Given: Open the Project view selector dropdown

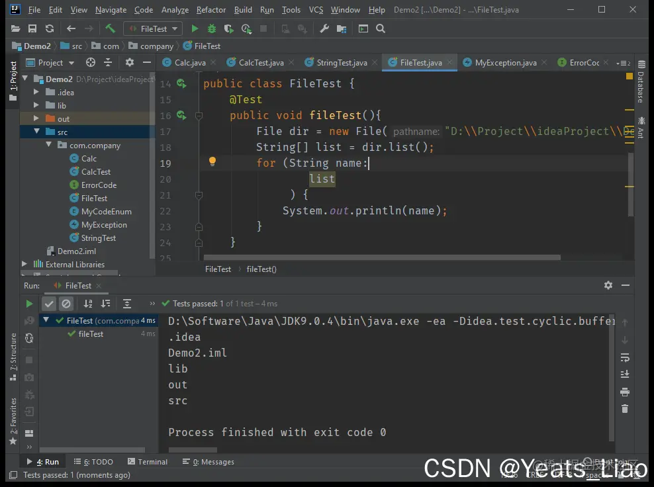Looking at the screenshot, I should point(50,63).
